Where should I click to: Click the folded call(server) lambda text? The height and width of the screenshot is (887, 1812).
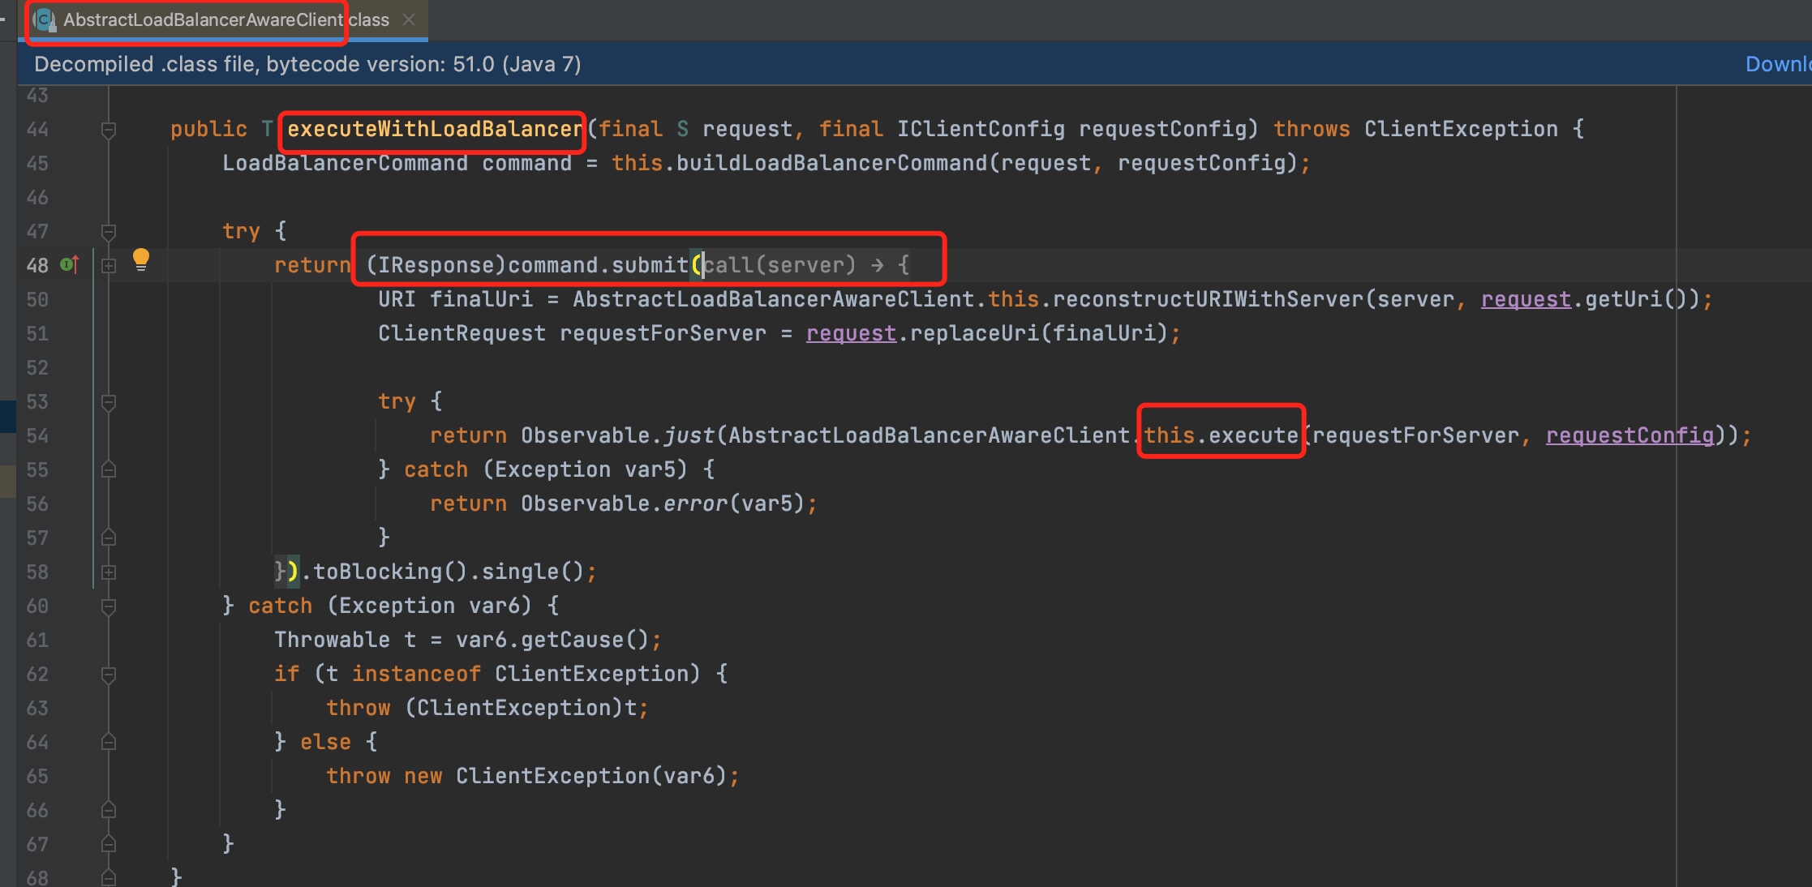pyautogui.click(x=779, y=265)
